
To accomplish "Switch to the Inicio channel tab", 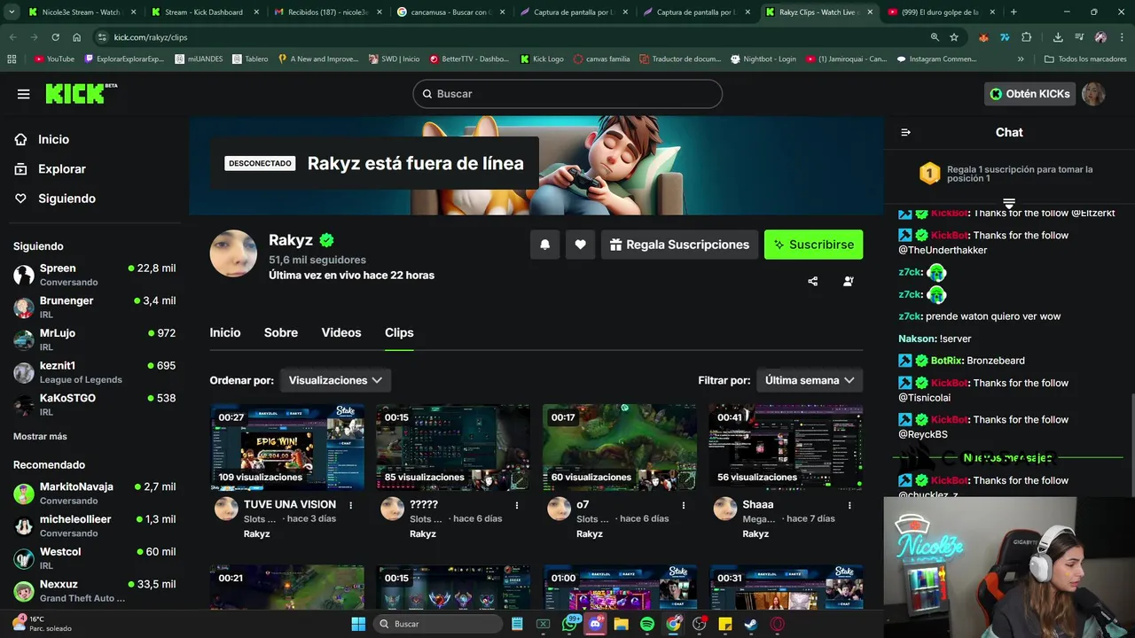I will [x=225, y=332].
